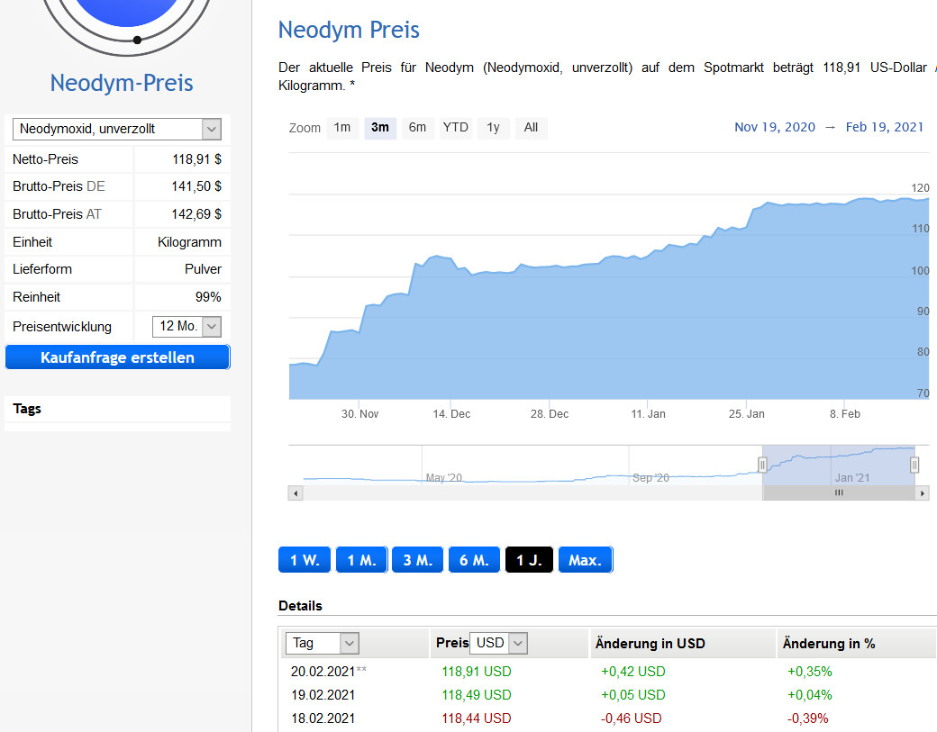Click the -0,46 USD change cell
Viewport: 937px width, 732px height.
click(632, 718)
